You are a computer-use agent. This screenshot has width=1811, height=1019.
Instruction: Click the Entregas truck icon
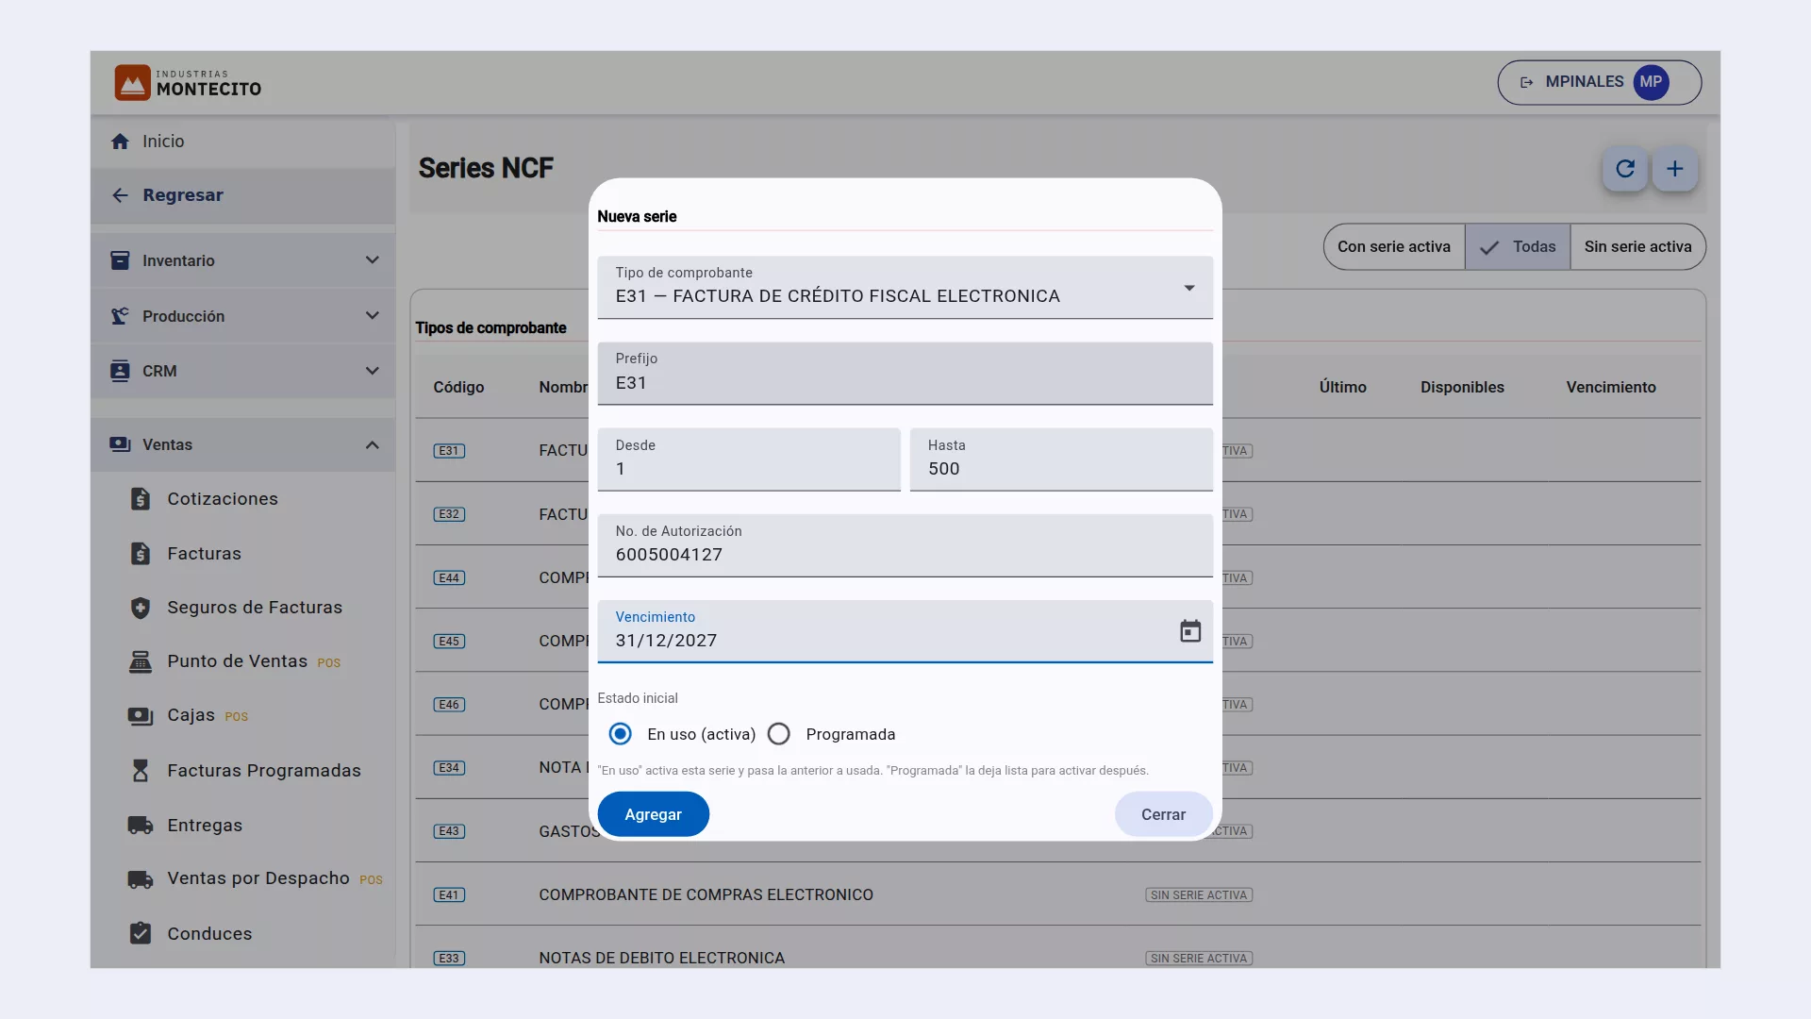click(x=141, y=826)
